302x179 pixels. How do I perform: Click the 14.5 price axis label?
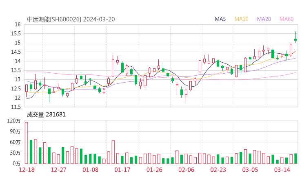pos(16,52)
